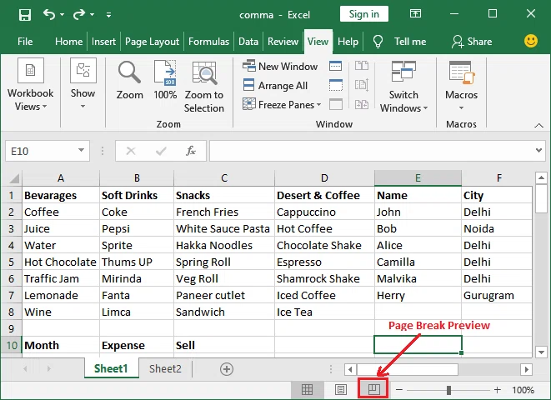Click the zoom slider handle
Image resolution: width=551 pixels, height=400 pixels.
point(448,390)
